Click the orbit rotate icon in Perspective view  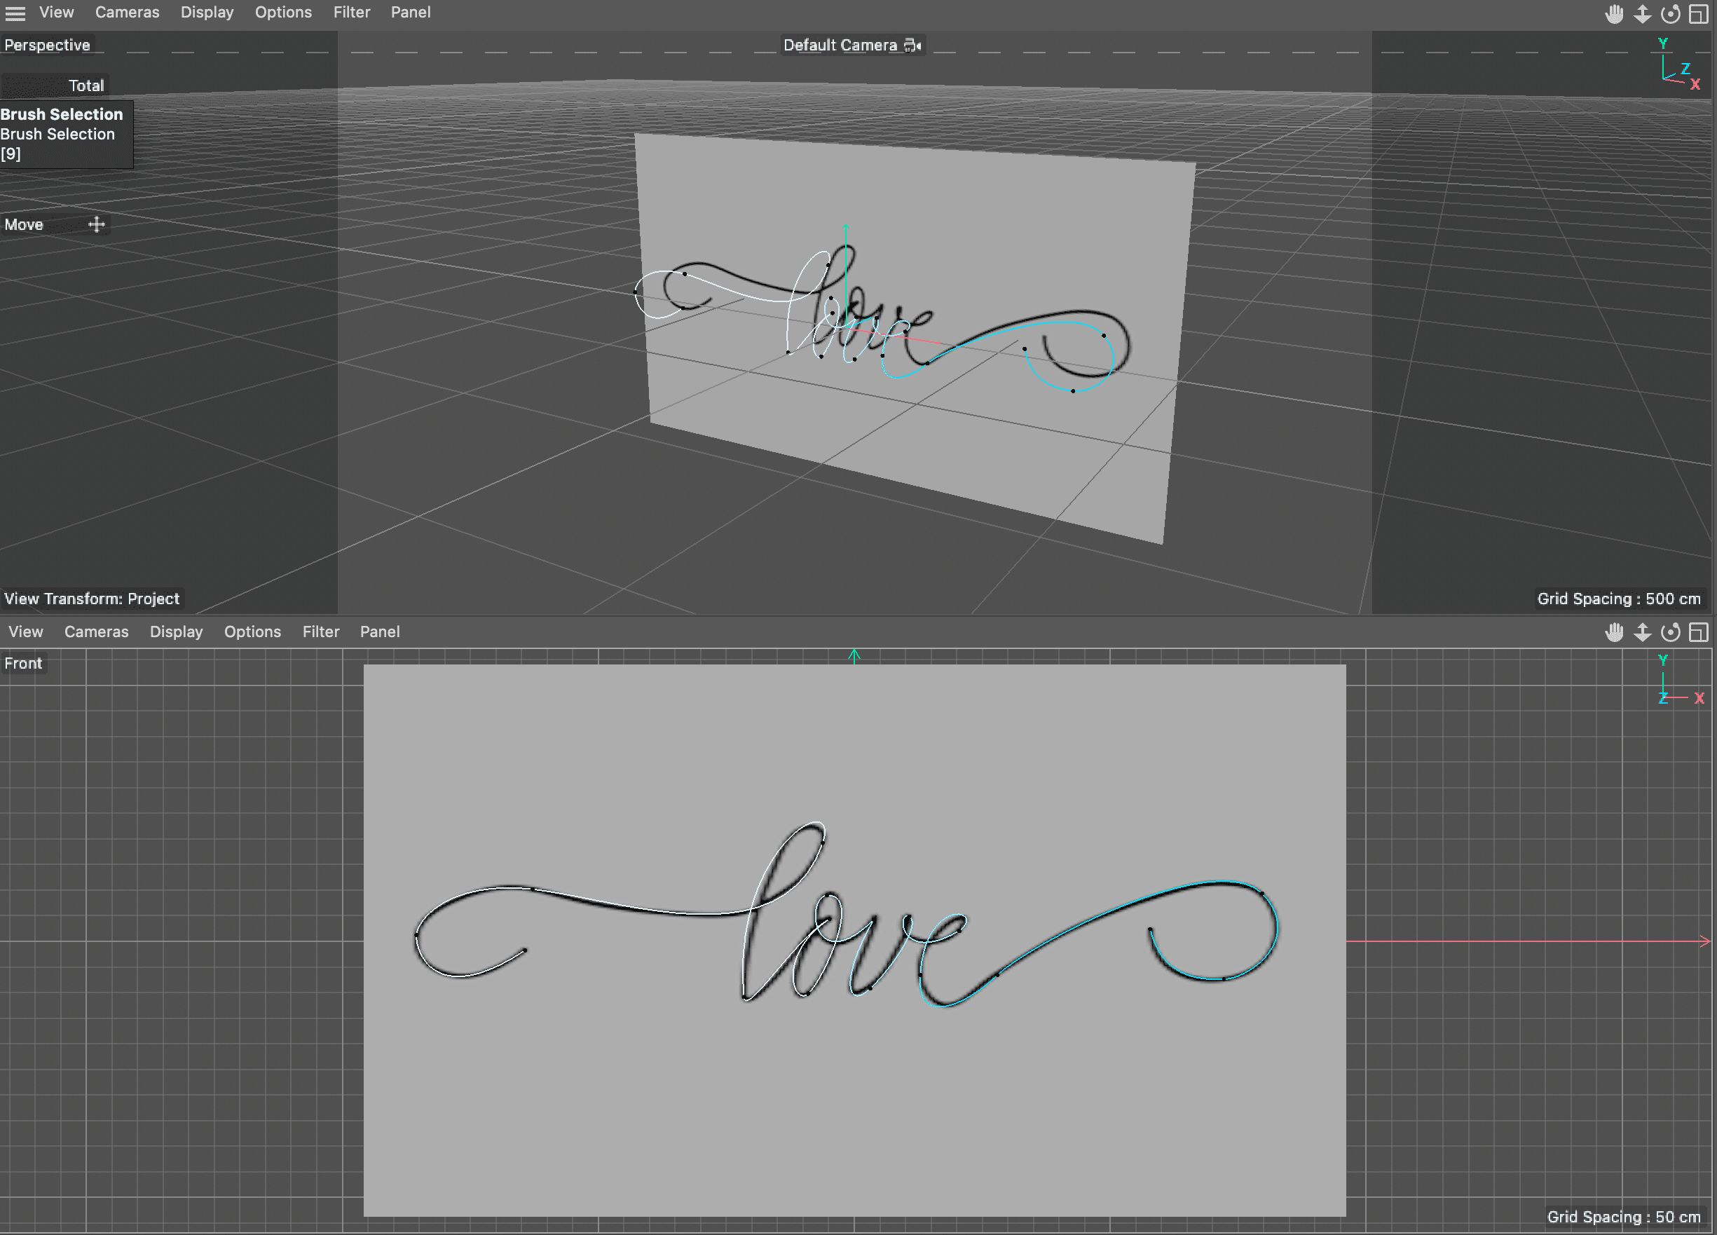[1670, 13]
